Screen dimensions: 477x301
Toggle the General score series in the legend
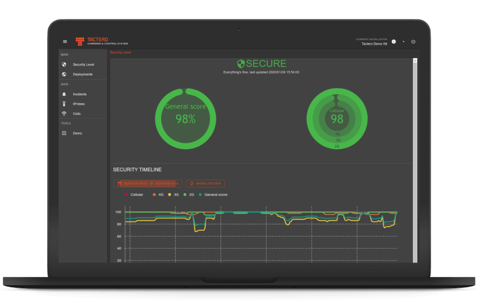[213, 195]
